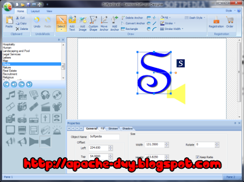
Task: Click the Object Name input field
Action: 104,136
